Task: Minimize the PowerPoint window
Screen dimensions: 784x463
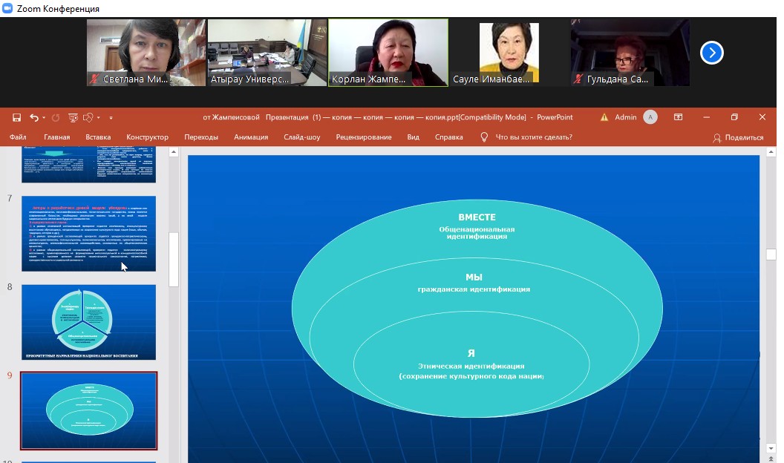Action: coord(706,117)
